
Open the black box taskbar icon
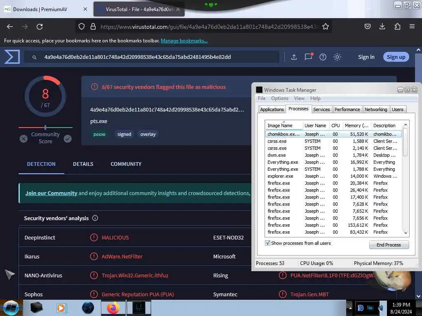(36, 308)
